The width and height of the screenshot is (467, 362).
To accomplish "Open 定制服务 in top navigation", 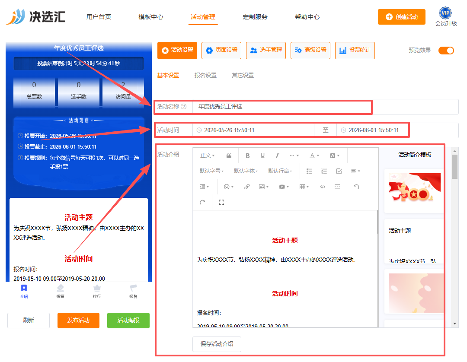I will (x=255, y=17).
